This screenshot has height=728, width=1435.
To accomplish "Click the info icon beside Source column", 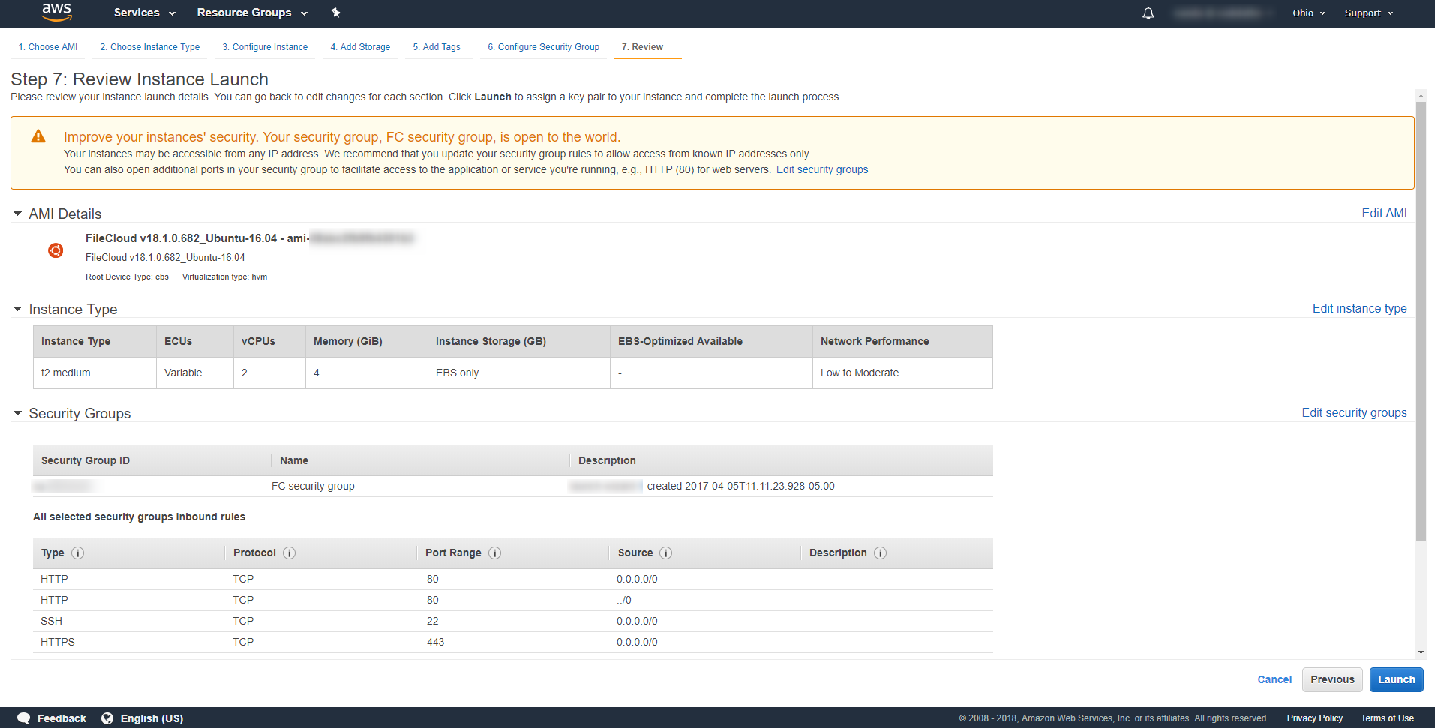I will pyautogui.click(x=665, y=553).
